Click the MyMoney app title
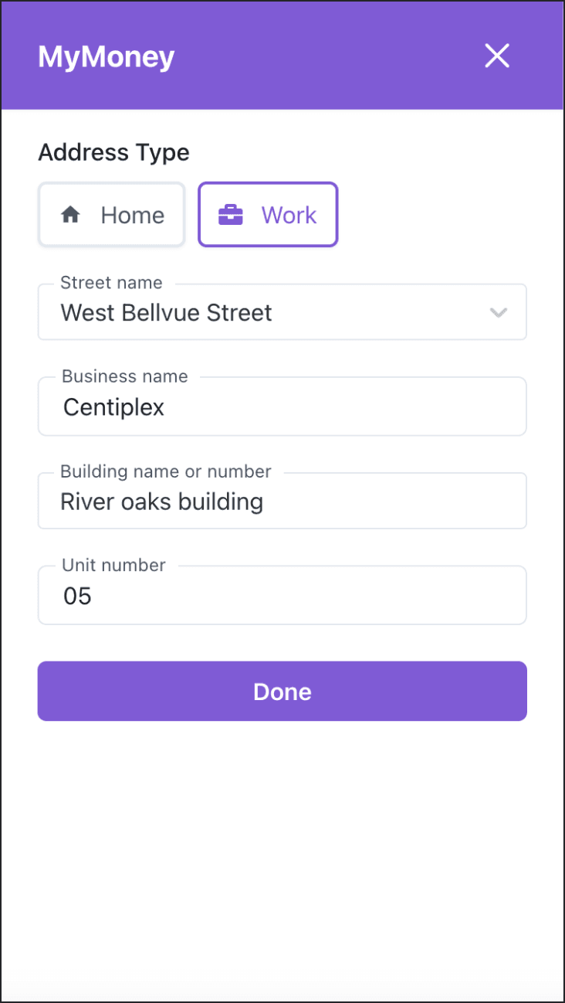 pos(107,56)
